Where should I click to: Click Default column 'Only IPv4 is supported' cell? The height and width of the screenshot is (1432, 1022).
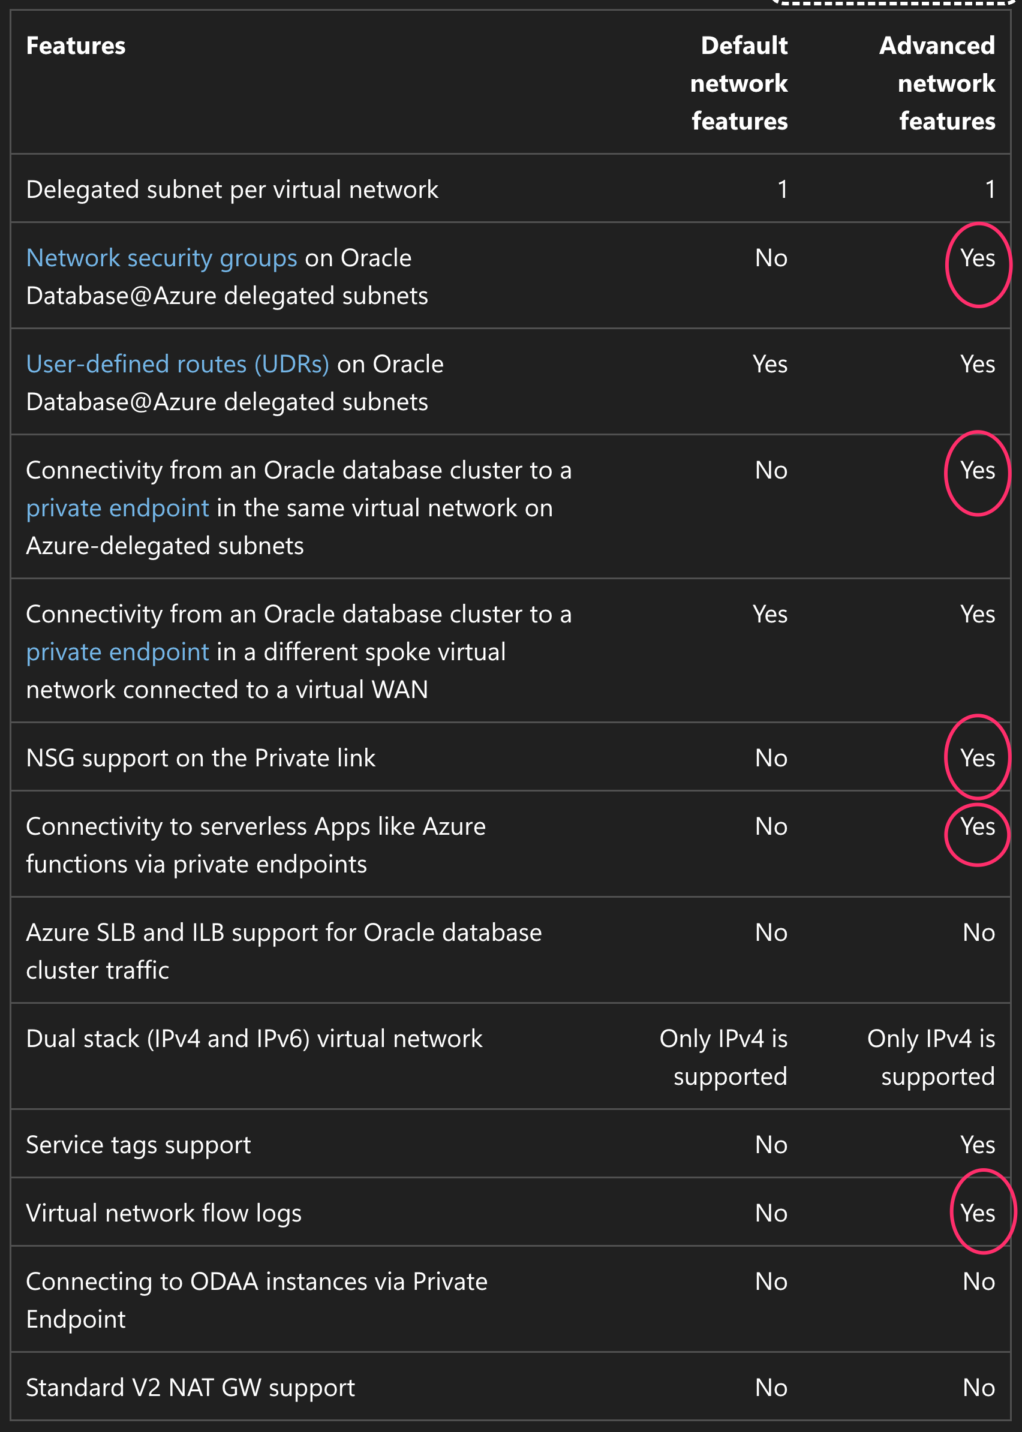click(724, 1058)
